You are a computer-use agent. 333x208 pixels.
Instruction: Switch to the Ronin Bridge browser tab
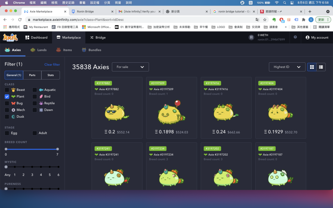(92, 11)
